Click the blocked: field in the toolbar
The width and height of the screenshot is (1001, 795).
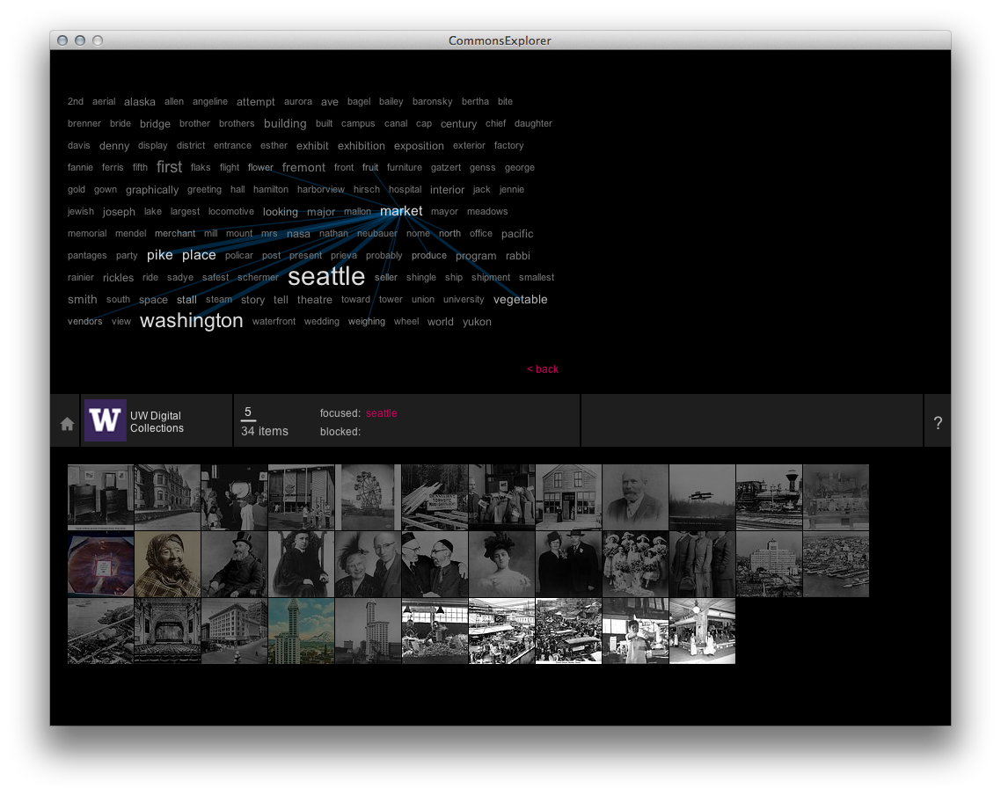[340, 432]
